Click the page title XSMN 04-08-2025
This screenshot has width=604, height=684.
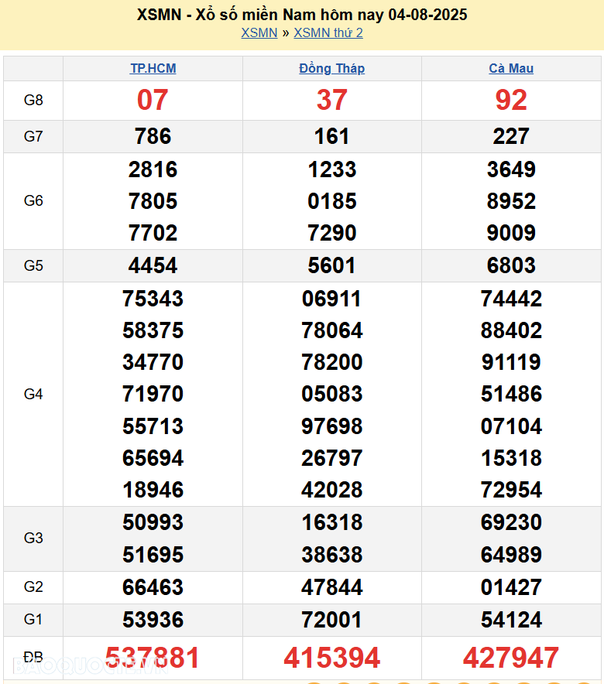[x=302, y=15]
